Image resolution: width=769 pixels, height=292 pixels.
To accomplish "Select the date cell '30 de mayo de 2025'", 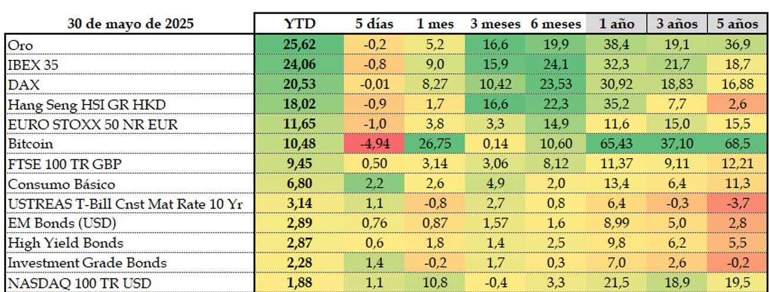I will 130,24.
